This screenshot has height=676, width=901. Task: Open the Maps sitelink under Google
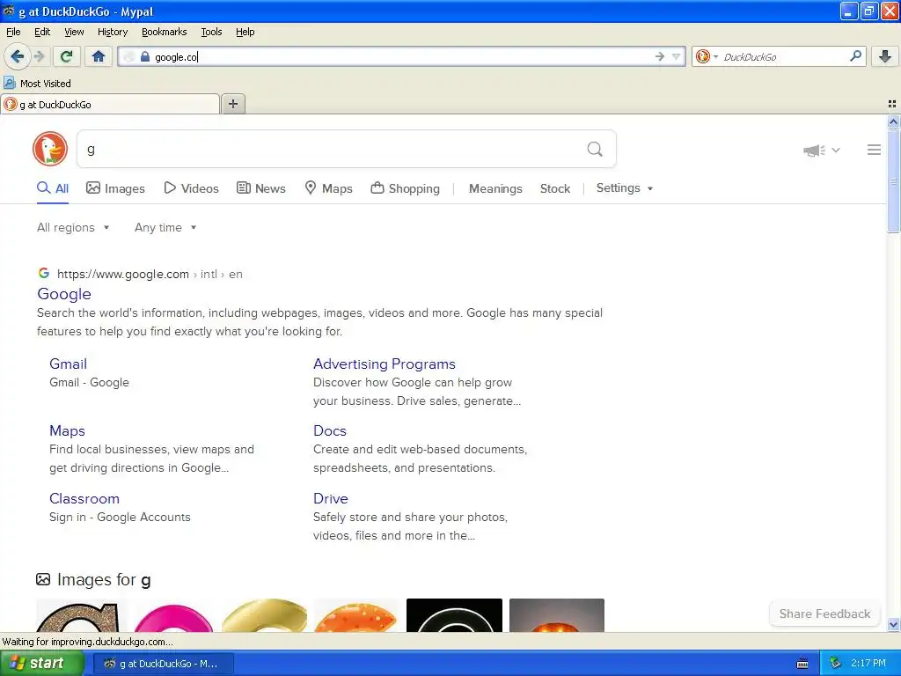pyautogui.click(x=67, y=430)
